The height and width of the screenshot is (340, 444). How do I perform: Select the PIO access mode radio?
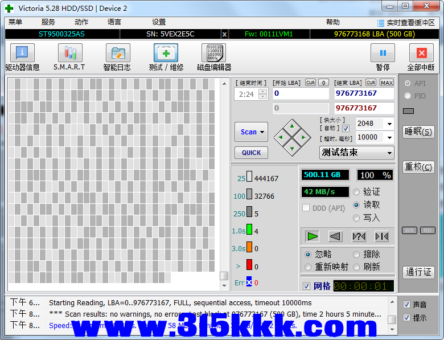(408, 96)
